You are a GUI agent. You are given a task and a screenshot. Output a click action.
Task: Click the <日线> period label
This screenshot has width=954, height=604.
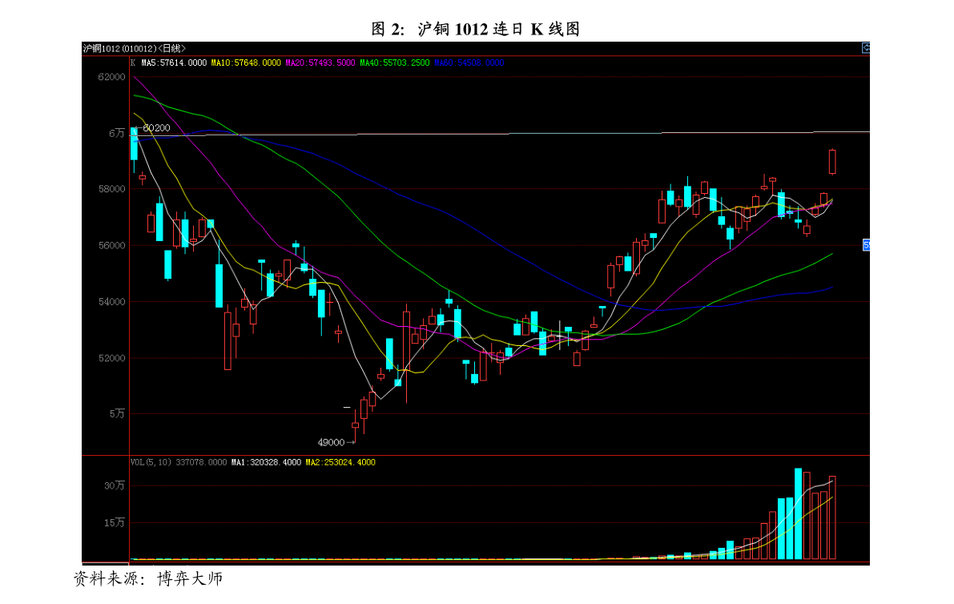[171, 49]
